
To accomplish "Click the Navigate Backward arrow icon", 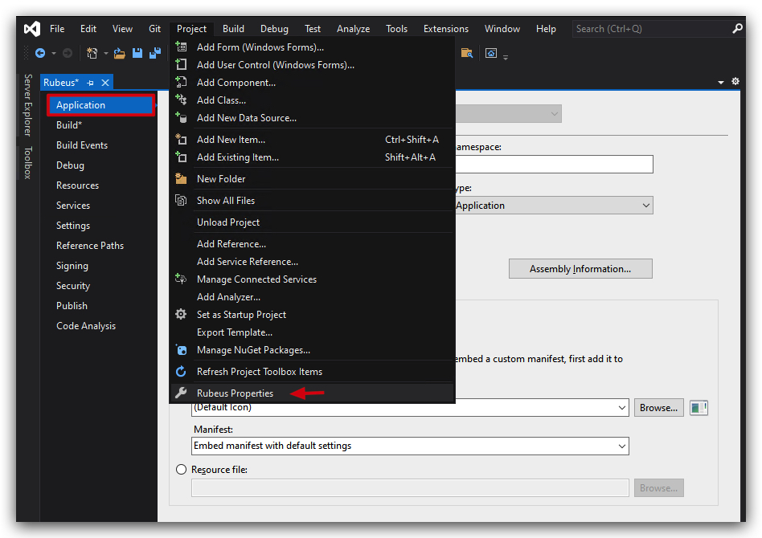I will (x=40, y=53).
